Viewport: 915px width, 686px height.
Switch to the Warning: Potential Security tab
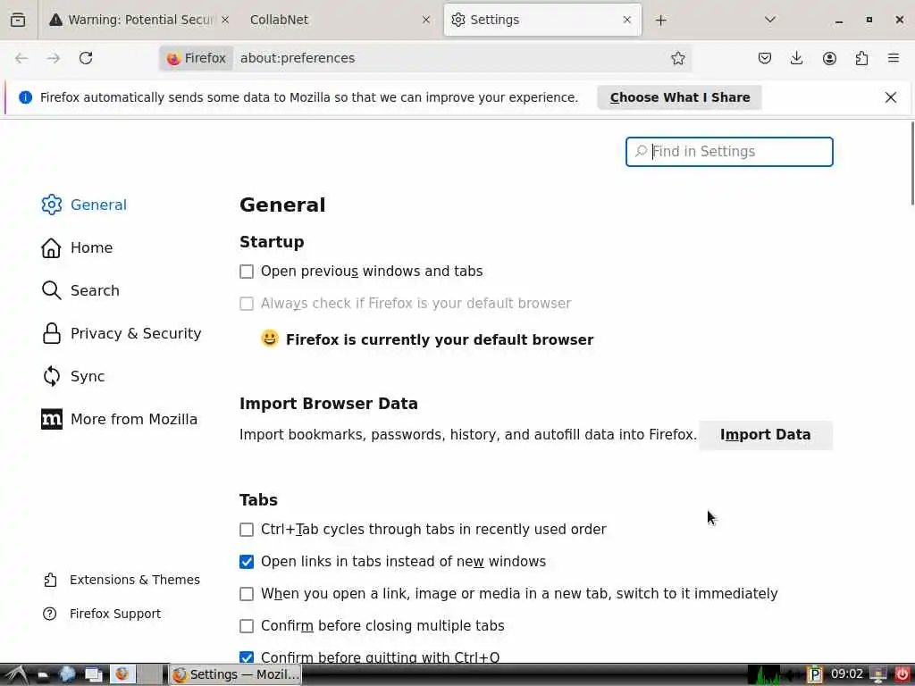(x=139, y=20)
